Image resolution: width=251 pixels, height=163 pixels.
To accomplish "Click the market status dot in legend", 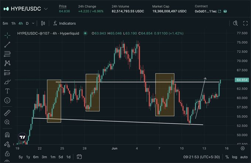I will pos(85,33).
